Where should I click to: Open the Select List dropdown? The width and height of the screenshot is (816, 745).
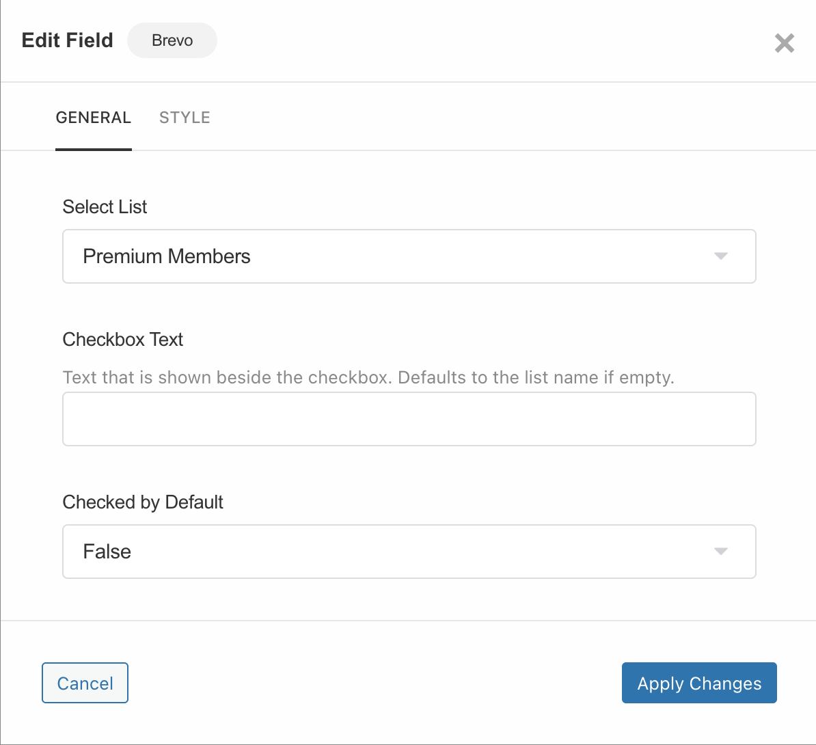pos(409,256)
